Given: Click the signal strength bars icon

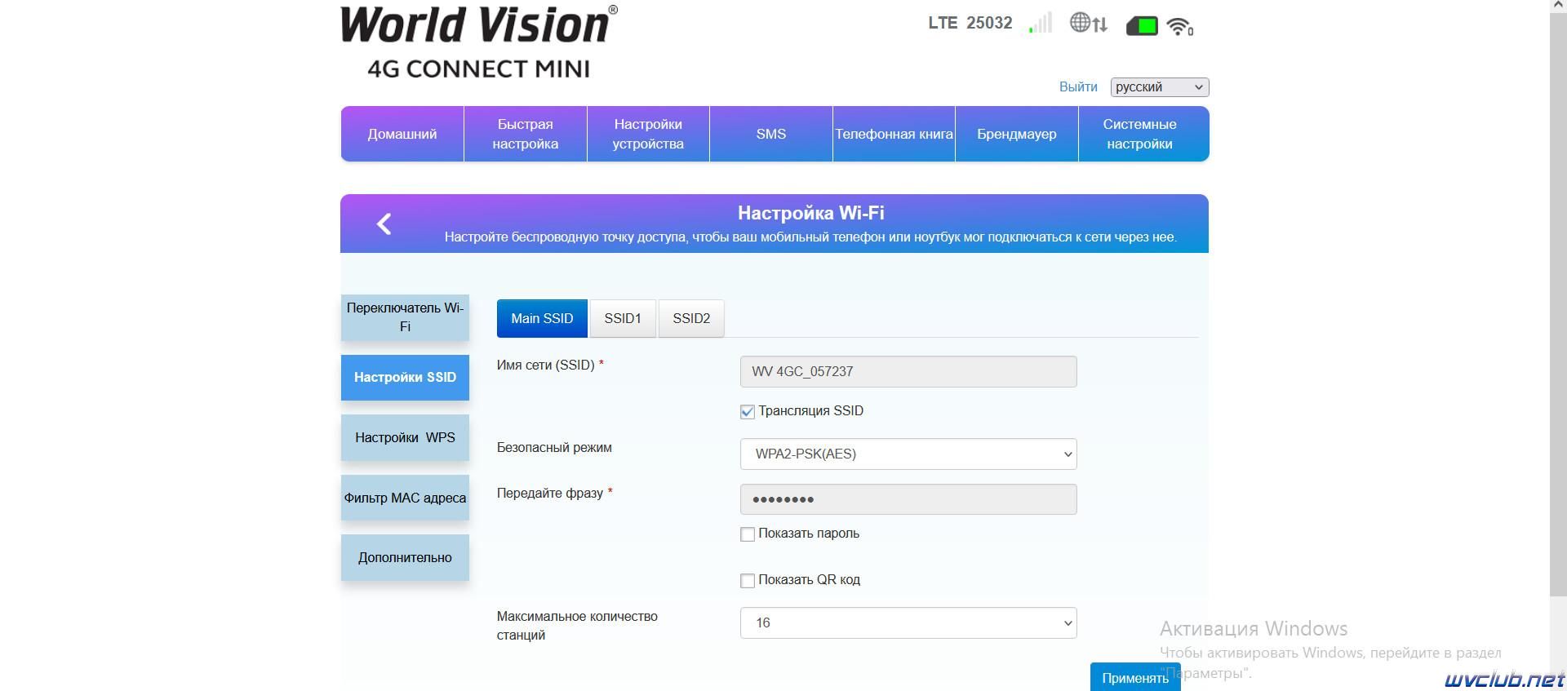Looking at the screenshot, I should [1041, 23].
